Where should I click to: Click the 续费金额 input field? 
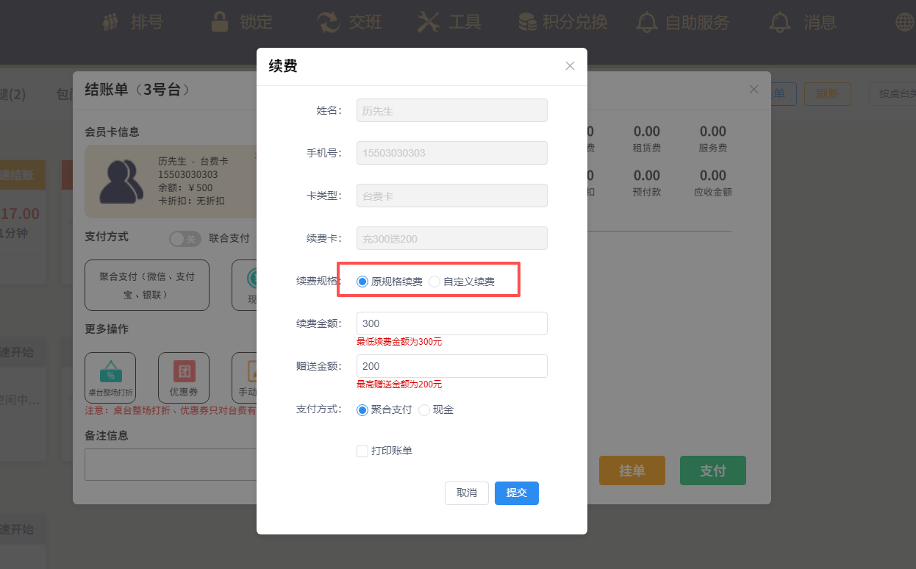click(451, 323)
